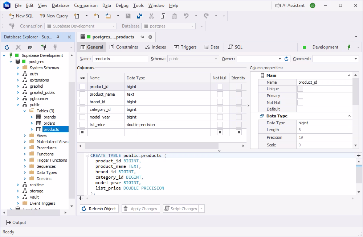Click the Cut scissors icon
The height and width of the screenshot is (237, 363).
coord(151,16)
